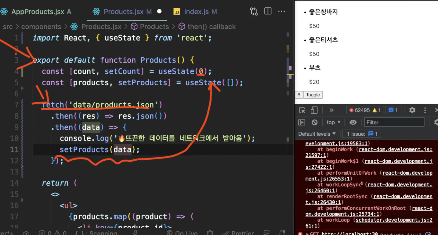Viewport: 438px width, 235px height.
Task: Click the '좋은청바지' list item text
Action: point(323,12)
